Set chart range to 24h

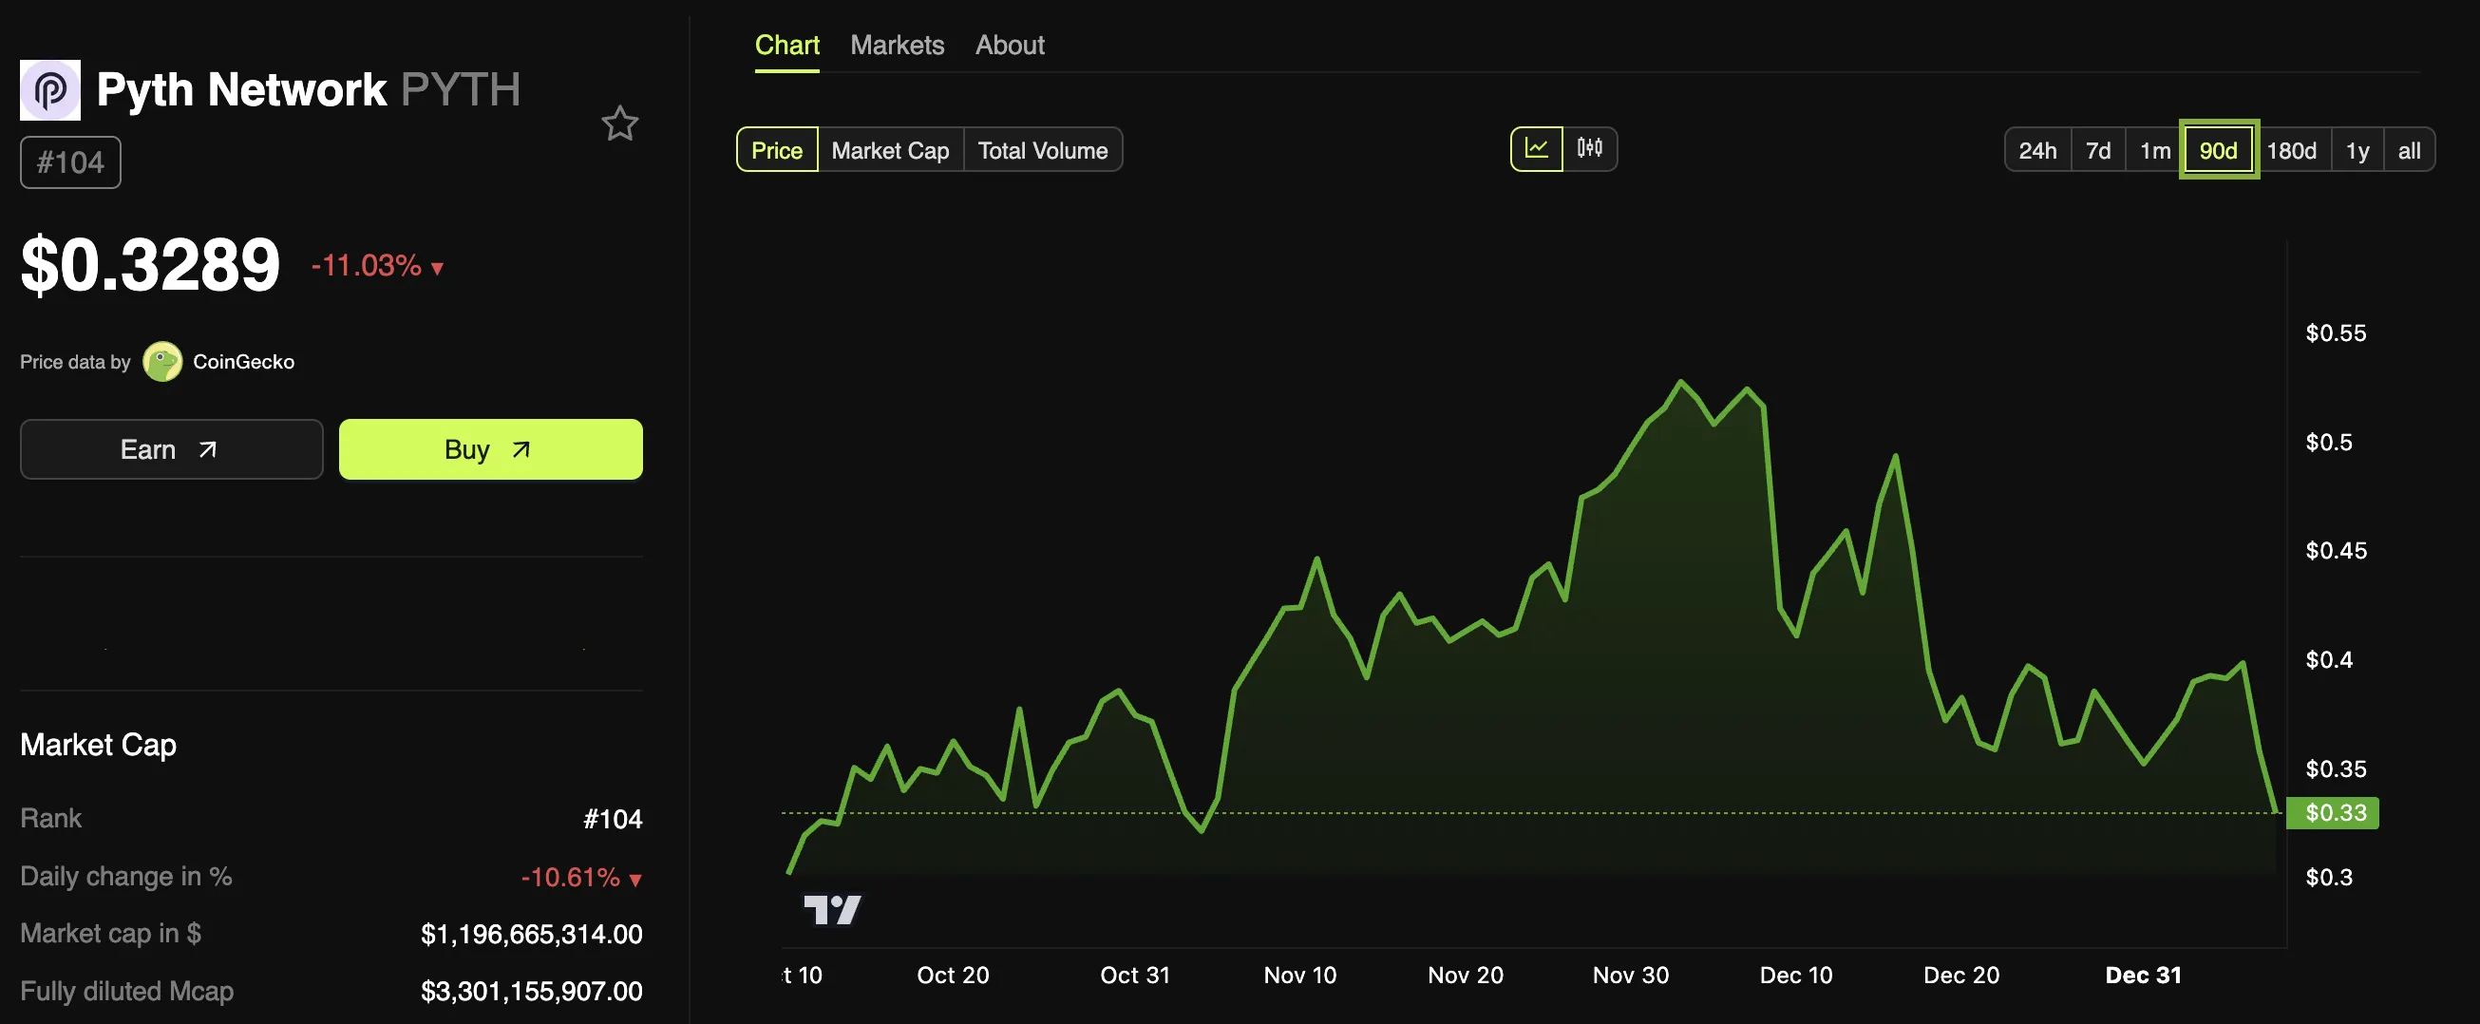(2037, 150)
